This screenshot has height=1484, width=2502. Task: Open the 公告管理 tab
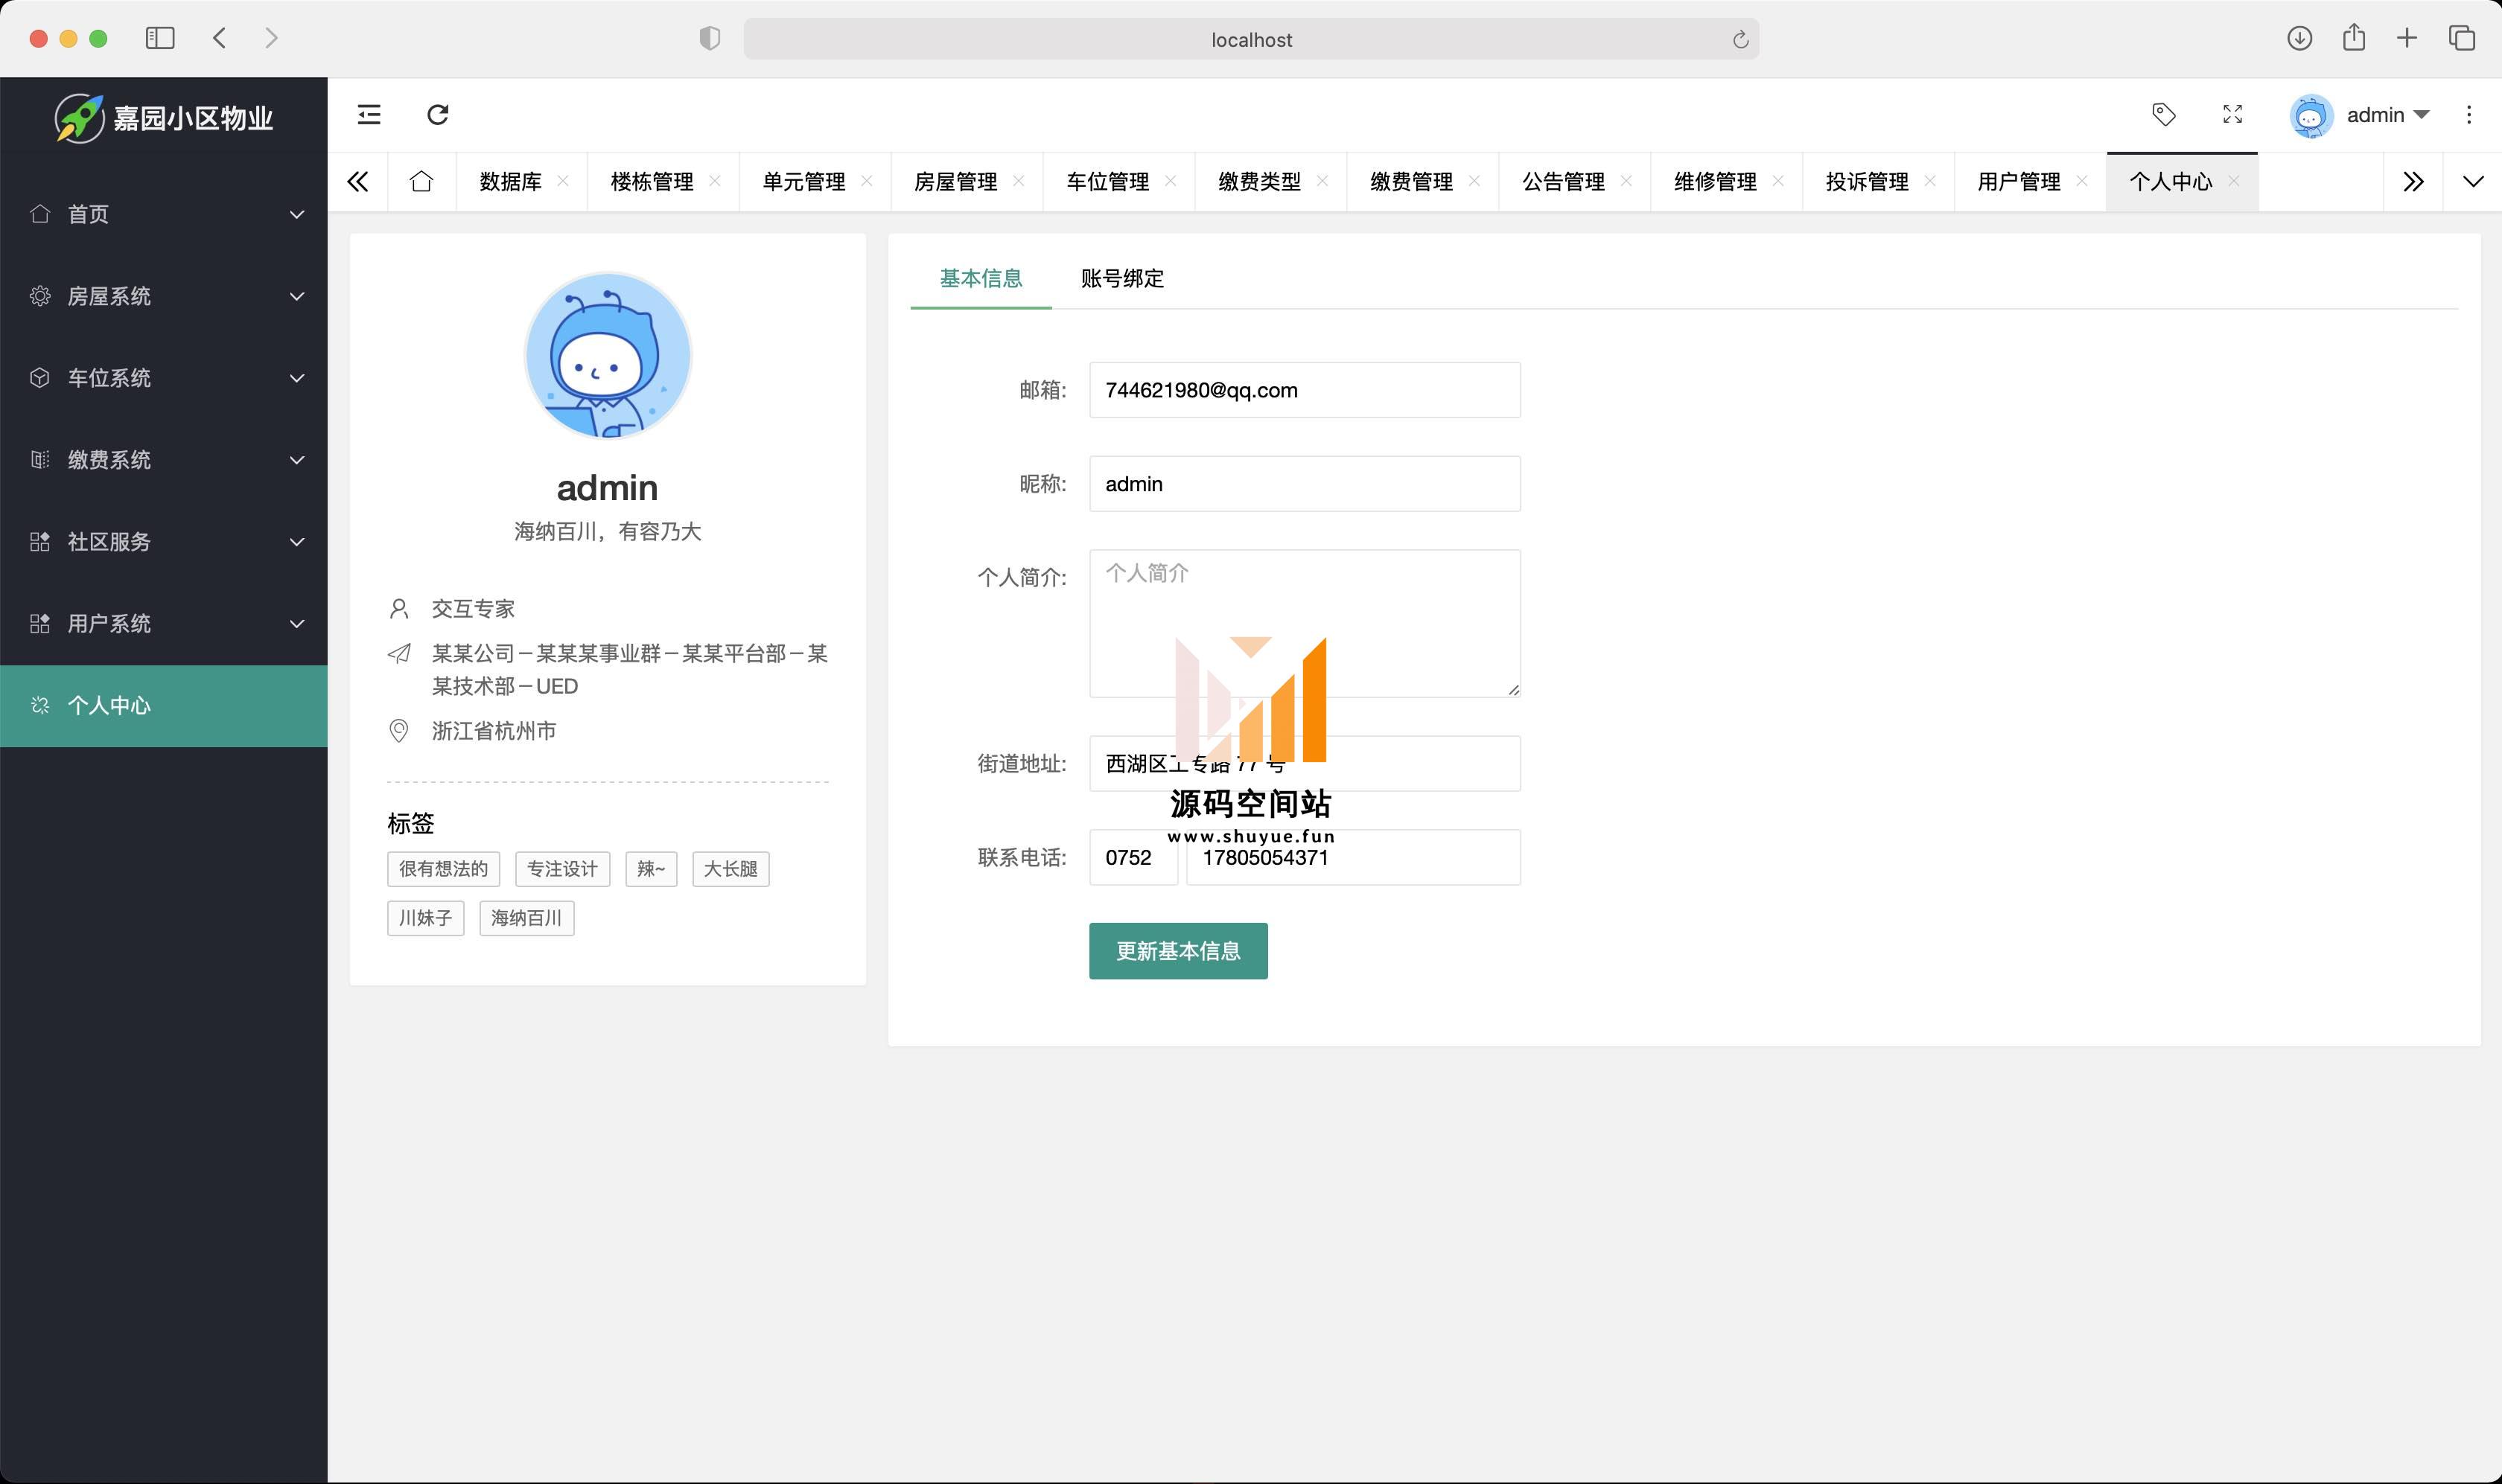tap(1562, 181)
